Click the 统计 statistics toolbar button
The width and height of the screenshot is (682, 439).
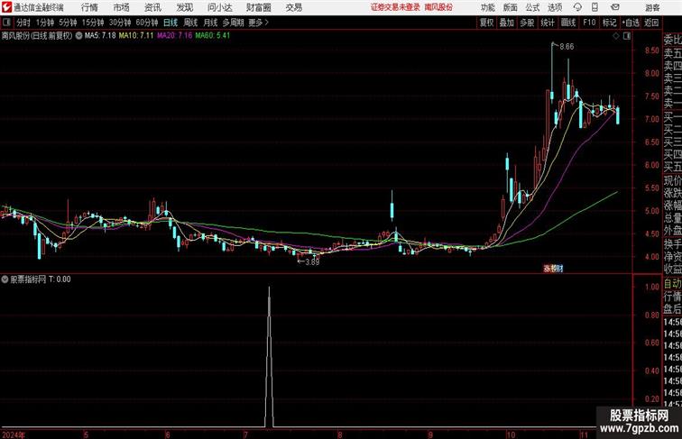[548, 23]
